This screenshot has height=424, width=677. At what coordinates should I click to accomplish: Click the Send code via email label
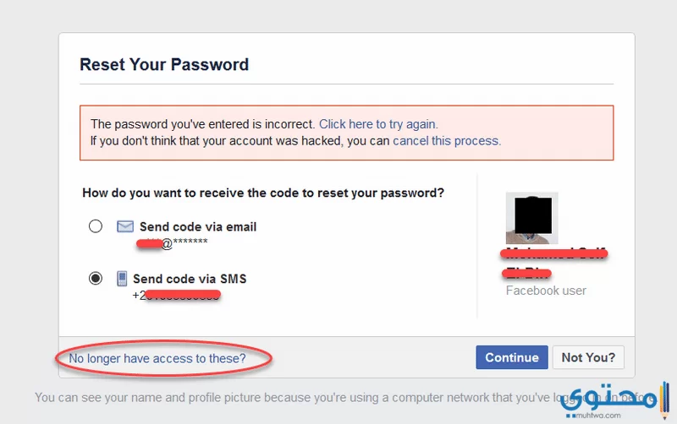[198, 226]
